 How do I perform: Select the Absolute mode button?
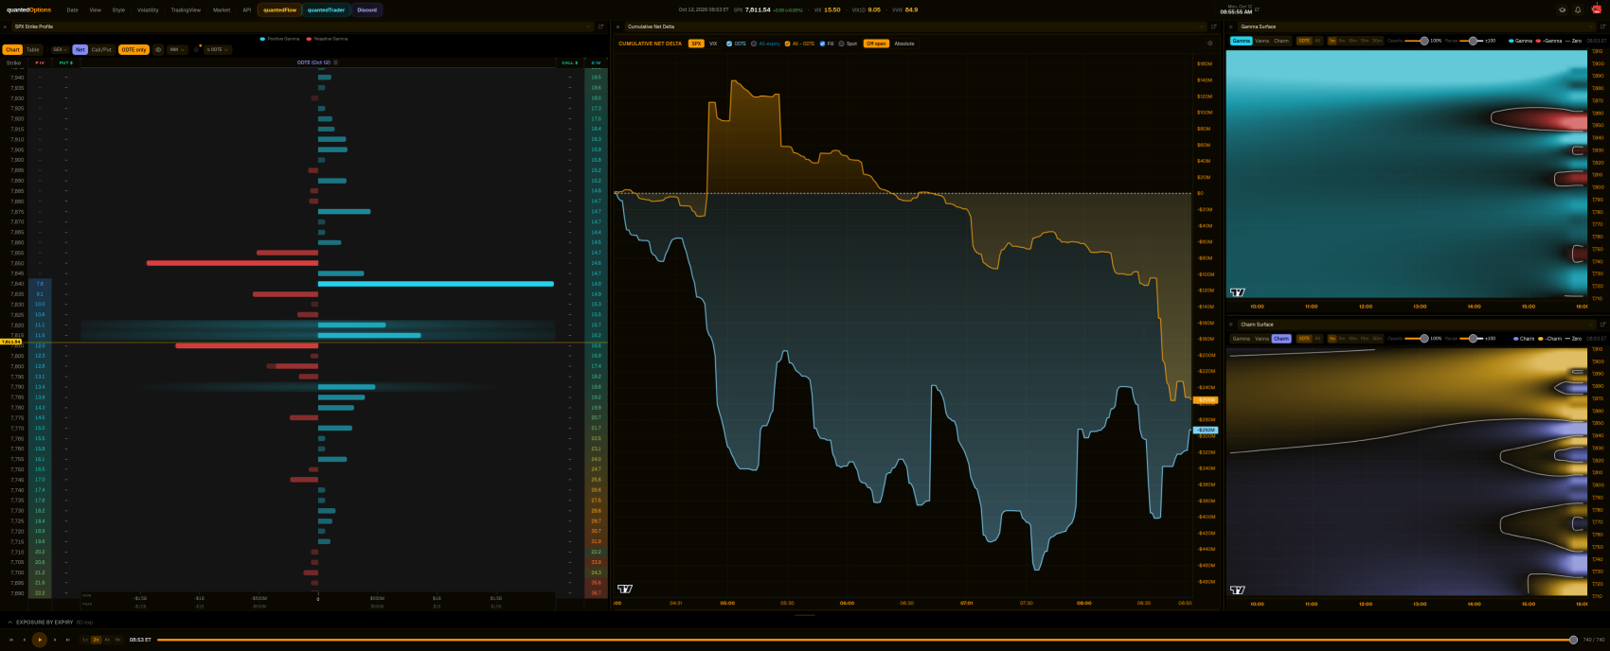pyautogui.click(x=904, y=44)
